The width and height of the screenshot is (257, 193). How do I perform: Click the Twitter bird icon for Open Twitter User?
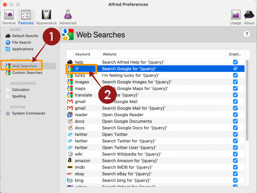tap(70, 147)
